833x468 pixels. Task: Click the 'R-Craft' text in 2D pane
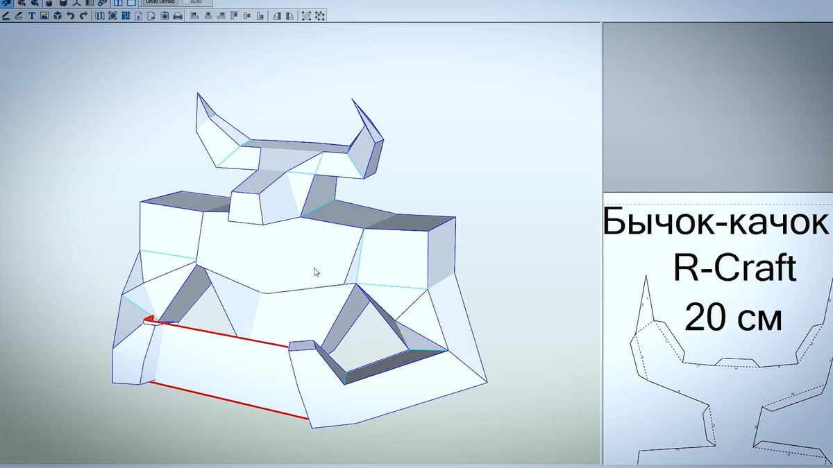tap(734, 268)
